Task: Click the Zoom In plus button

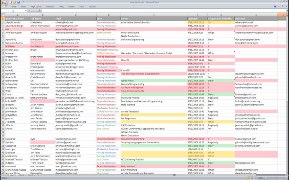Action: click(x=286, y=178)
